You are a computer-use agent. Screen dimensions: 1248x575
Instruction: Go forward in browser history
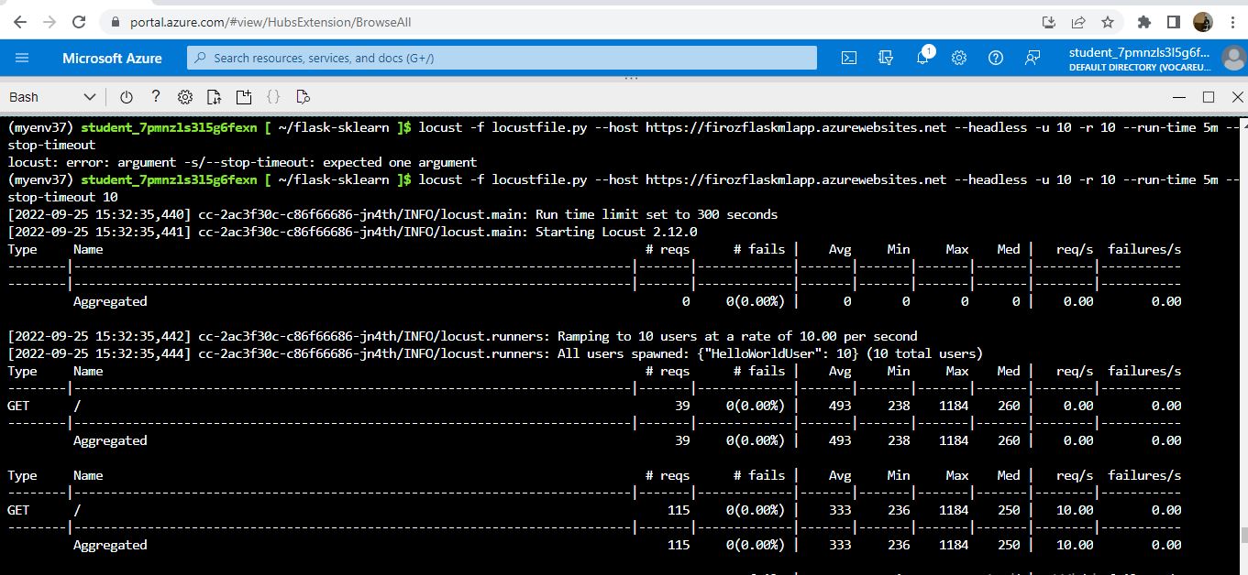(50, 22)
